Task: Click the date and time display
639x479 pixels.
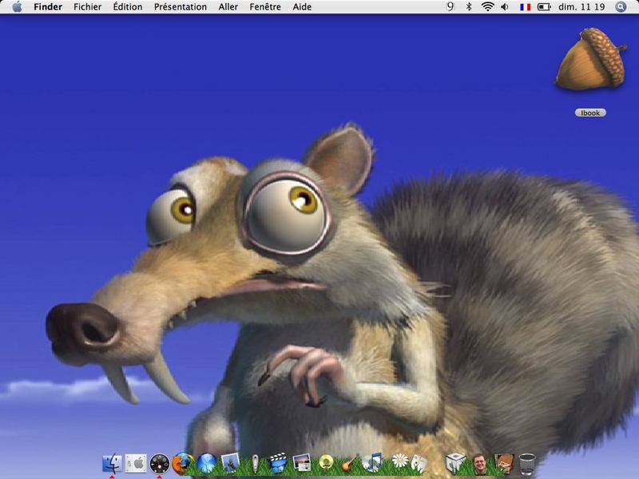Action: pos(581,6)
